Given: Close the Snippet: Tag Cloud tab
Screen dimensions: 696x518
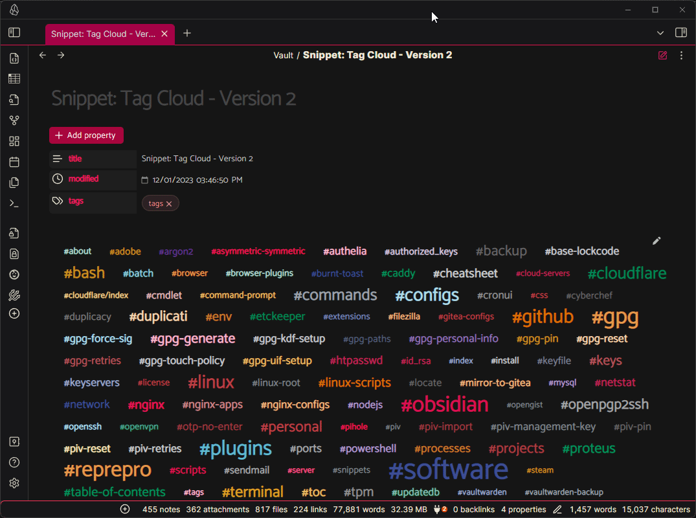Looking at the screenshot, I should [x=164, y=34].
